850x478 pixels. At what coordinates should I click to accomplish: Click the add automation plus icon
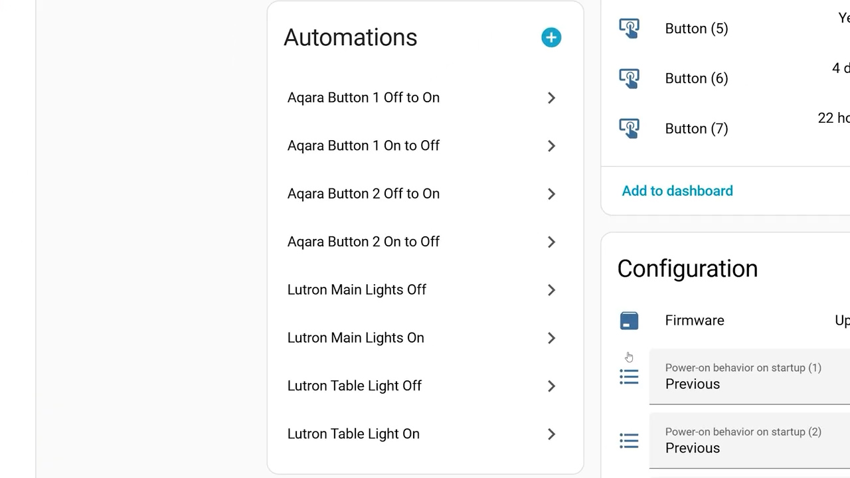pyautogui.click(x=551, y=37)
